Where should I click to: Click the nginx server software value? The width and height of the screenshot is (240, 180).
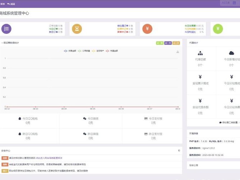click(x=209, y=148)
